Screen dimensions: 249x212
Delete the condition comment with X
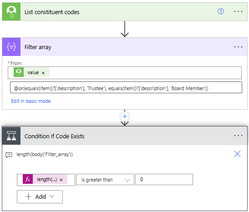tap(237, 154)
